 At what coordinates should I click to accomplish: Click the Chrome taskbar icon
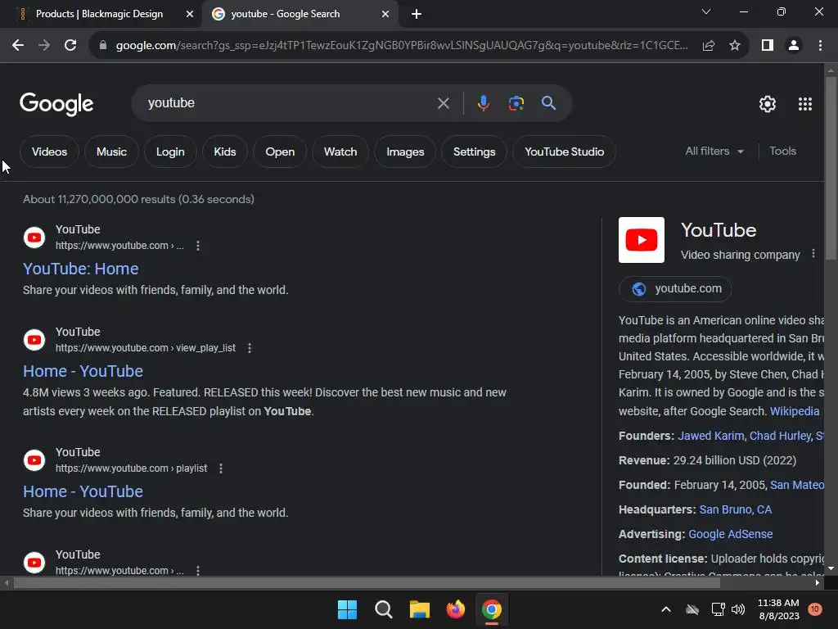[492, 609]
